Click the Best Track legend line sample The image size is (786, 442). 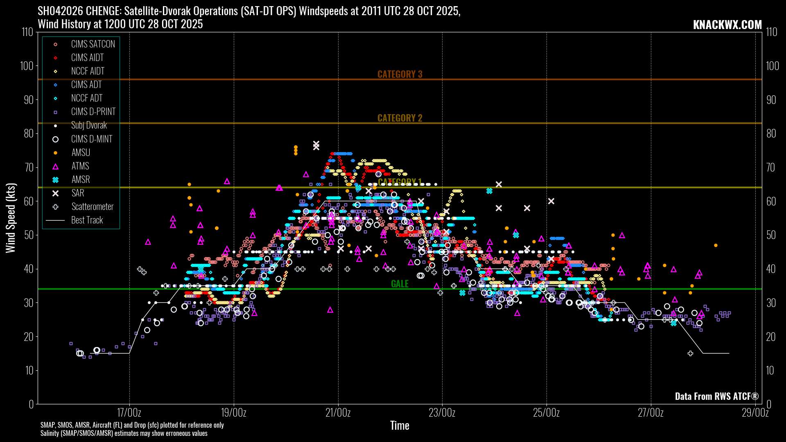point(56,220)
